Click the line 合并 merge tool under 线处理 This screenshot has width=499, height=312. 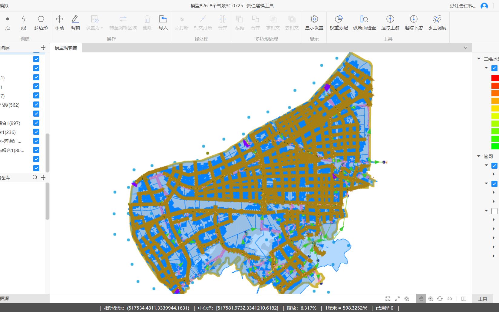pos(223,23)
